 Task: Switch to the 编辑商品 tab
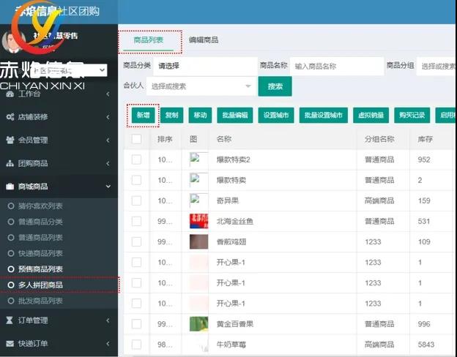(204, 40)
